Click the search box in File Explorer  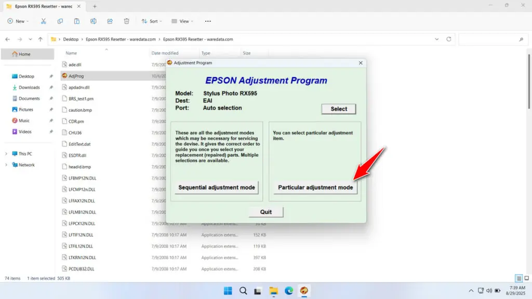coord(493,39)
